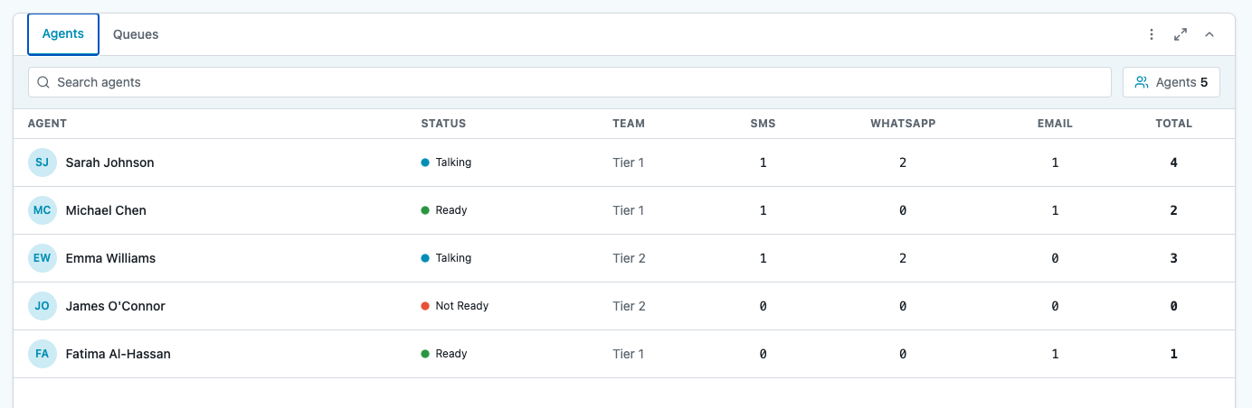The width and height of the screenshot is (1252, 408).
Task: Open agent James O'Connor's name
Action: click(x=116, y=306)
